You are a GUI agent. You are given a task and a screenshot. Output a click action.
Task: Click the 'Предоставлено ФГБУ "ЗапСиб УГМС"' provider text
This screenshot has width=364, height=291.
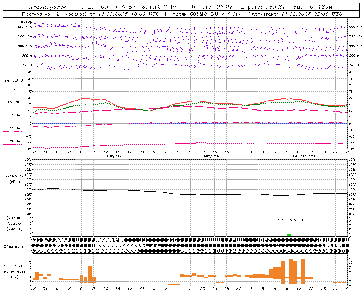pyautogui.click(x=129, y=7)
